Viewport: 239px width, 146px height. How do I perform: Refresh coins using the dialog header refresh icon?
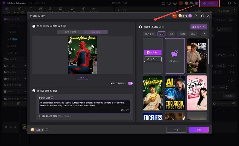[195, 16]
